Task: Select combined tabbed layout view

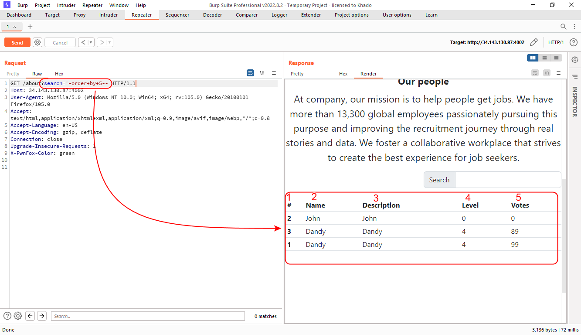Action: click(x=556, y=58)
